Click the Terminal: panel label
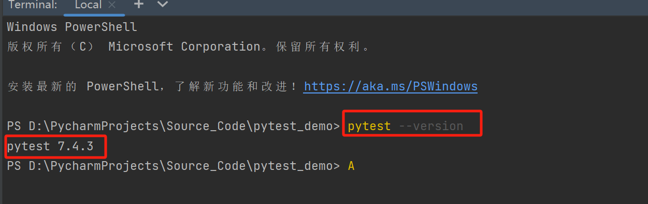Image resolution: width=648 pixels, height=204 pixels. 33,5
